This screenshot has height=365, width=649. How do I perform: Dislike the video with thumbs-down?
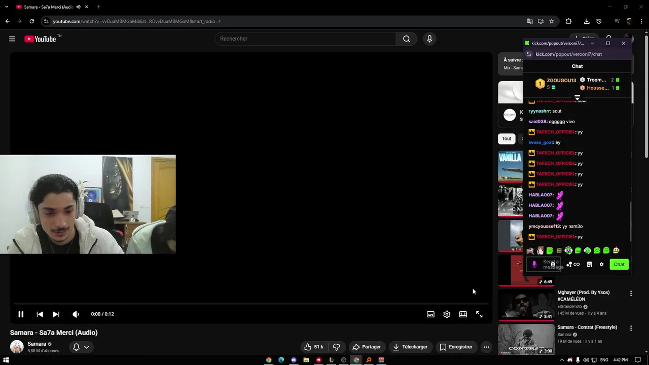[x=336, y=347]
